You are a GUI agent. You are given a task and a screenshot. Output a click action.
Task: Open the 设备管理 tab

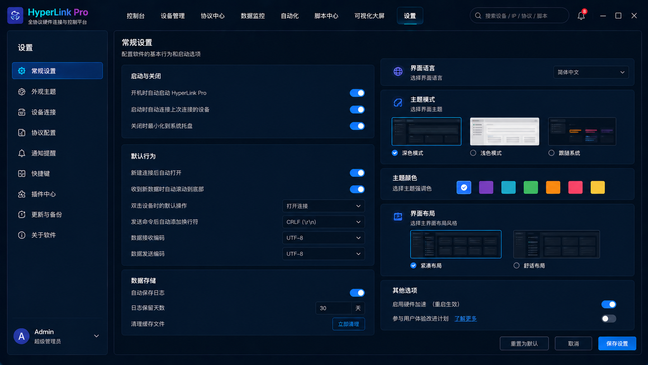click(173, 16)
